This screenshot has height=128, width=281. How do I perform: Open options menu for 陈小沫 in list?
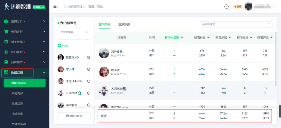88,69
